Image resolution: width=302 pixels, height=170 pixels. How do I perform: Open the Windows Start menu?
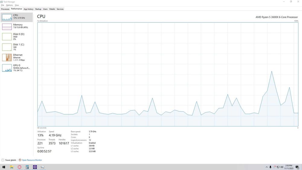pyautogui.click(x=4, y=167)
